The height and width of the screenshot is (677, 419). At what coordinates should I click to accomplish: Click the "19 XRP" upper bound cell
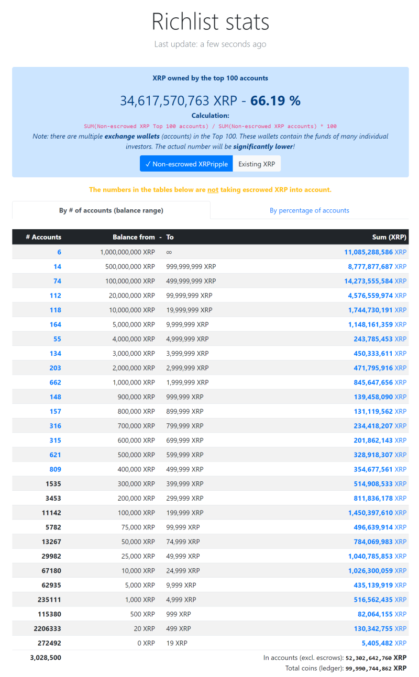[177, 643]
